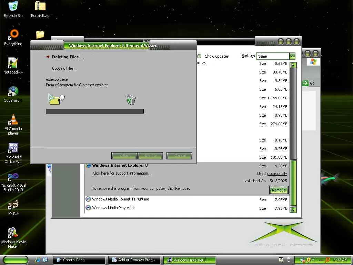Click the help question mark tray icon

281,260
